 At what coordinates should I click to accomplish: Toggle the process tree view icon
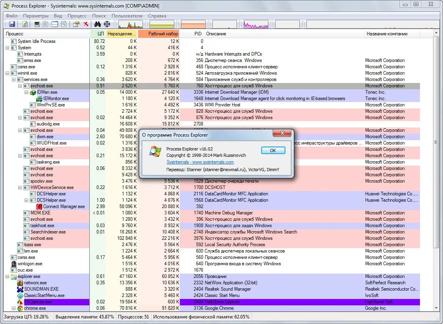coord(46,24)
